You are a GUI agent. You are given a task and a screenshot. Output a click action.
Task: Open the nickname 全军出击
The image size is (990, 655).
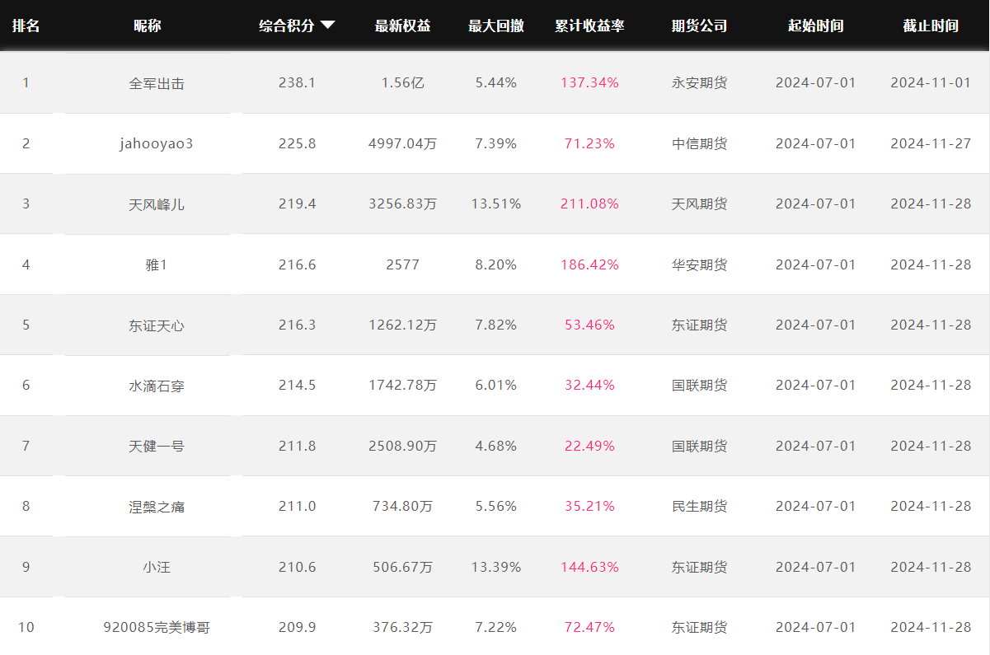(x=157, y=83)
